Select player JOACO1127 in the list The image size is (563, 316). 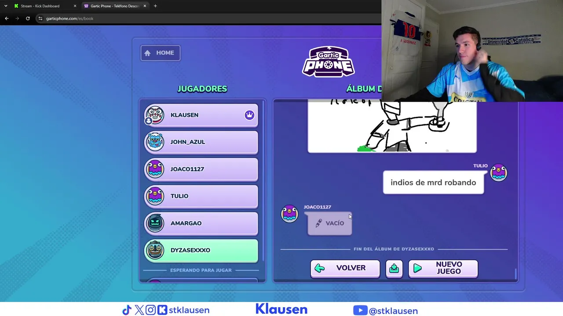point(201,169)
